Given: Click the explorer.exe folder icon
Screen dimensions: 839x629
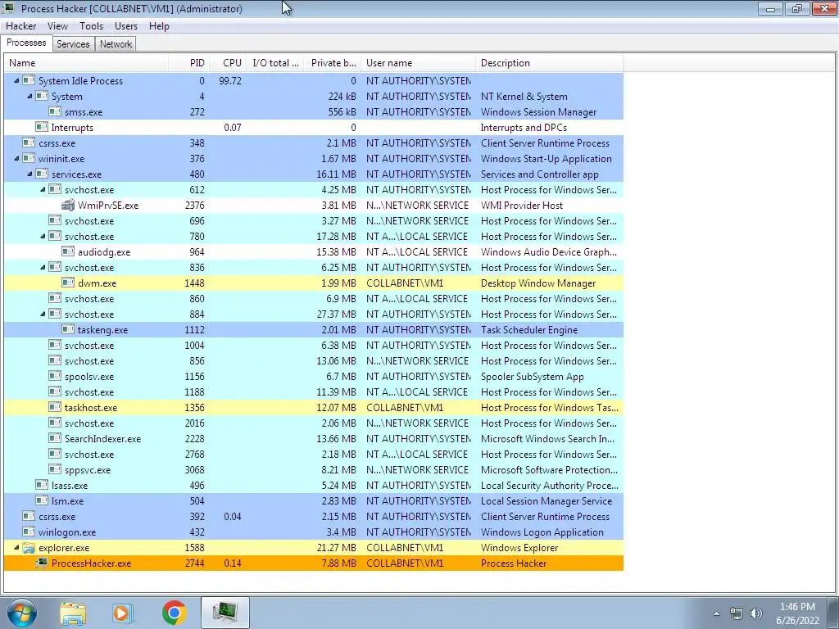Looking at the screenshot, I should pyautogui.click(x=29, y=548).
